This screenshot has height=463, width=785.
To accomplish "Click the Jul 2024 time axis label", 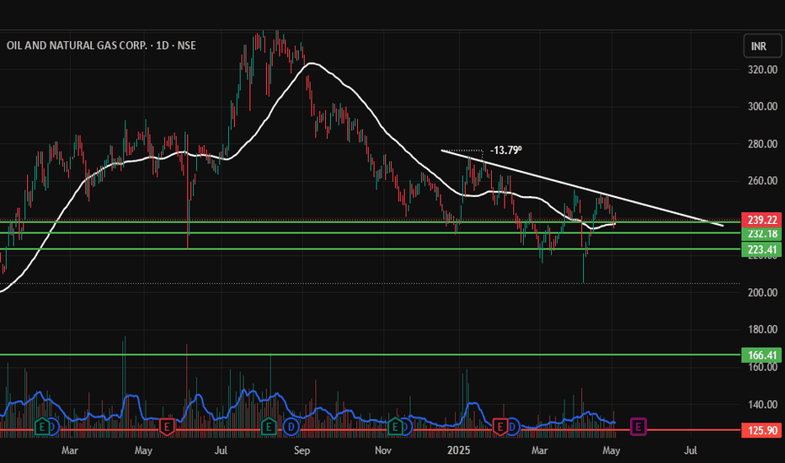I will coord(221,450).
